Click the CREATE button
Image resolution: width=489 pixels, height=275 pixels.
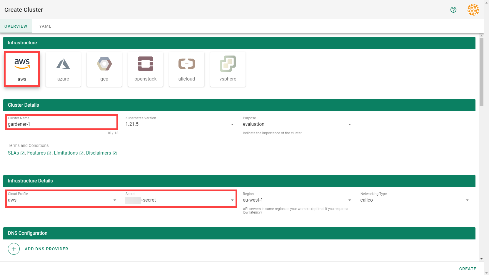click(468, 269)
